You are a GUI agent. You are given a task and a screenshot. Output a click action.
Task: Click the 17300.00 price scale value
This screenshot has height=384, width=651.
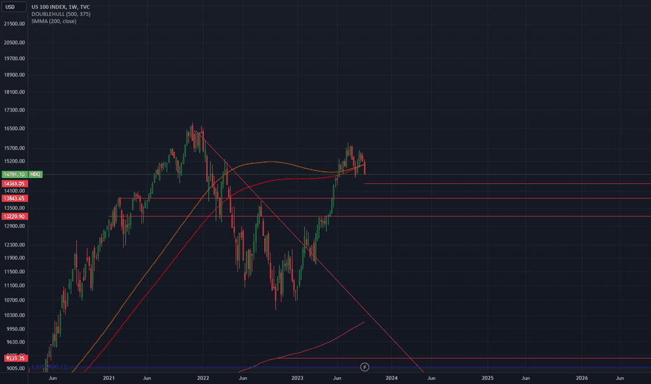pyautogui.click(x=14, y=110)
